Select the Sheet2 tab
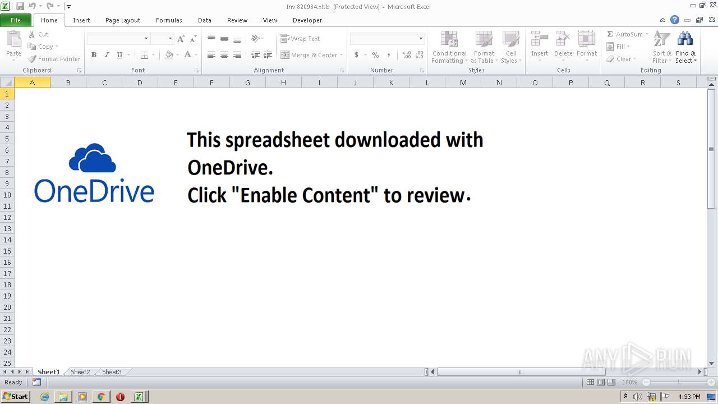The image size is (718, 404). (x=80, y=372)
